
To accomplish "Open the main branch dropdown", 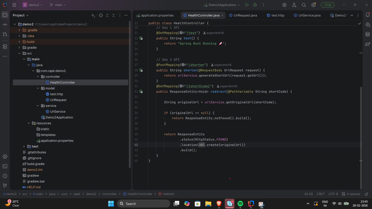I will [58, 5].
